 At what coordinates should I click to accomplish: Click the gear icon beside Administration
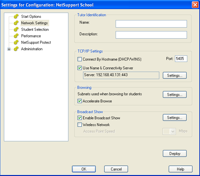click(16, 49)
